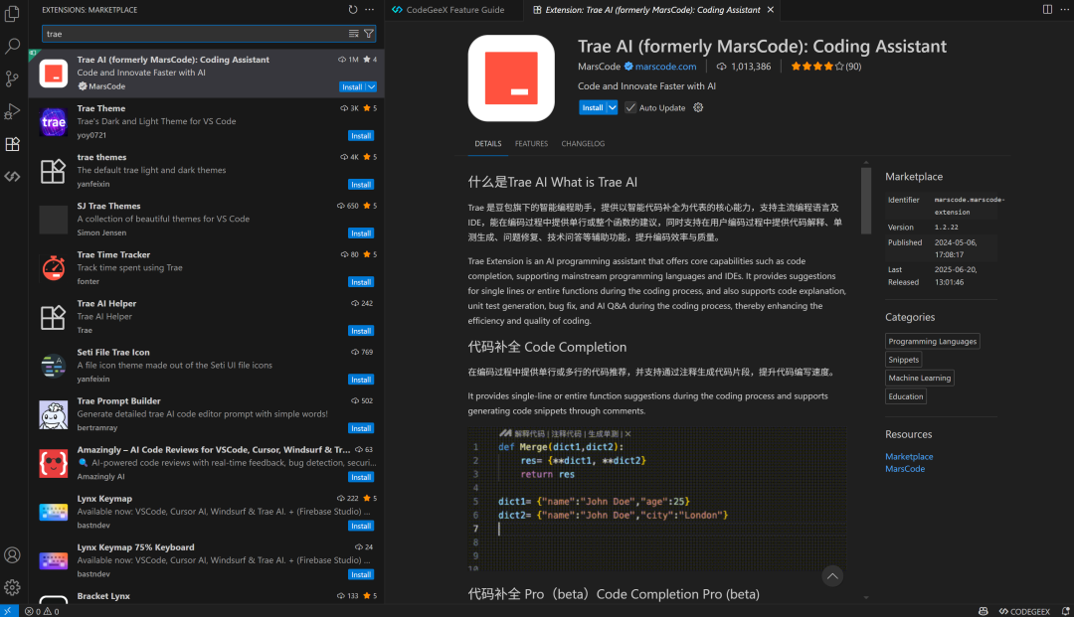
Task: Open CodeGeeX panel in activity bar
Action: [12, 177]
